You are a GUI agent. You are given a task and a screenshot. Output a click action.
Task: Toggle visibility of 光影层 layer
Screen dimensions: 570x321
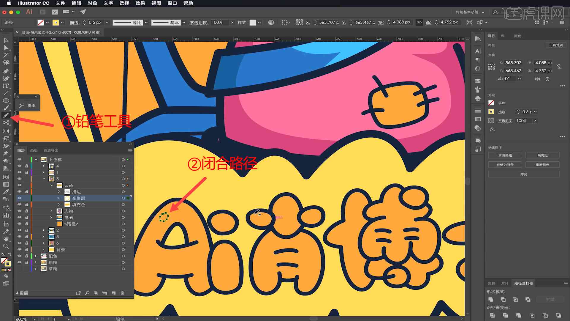pos(19,198)
